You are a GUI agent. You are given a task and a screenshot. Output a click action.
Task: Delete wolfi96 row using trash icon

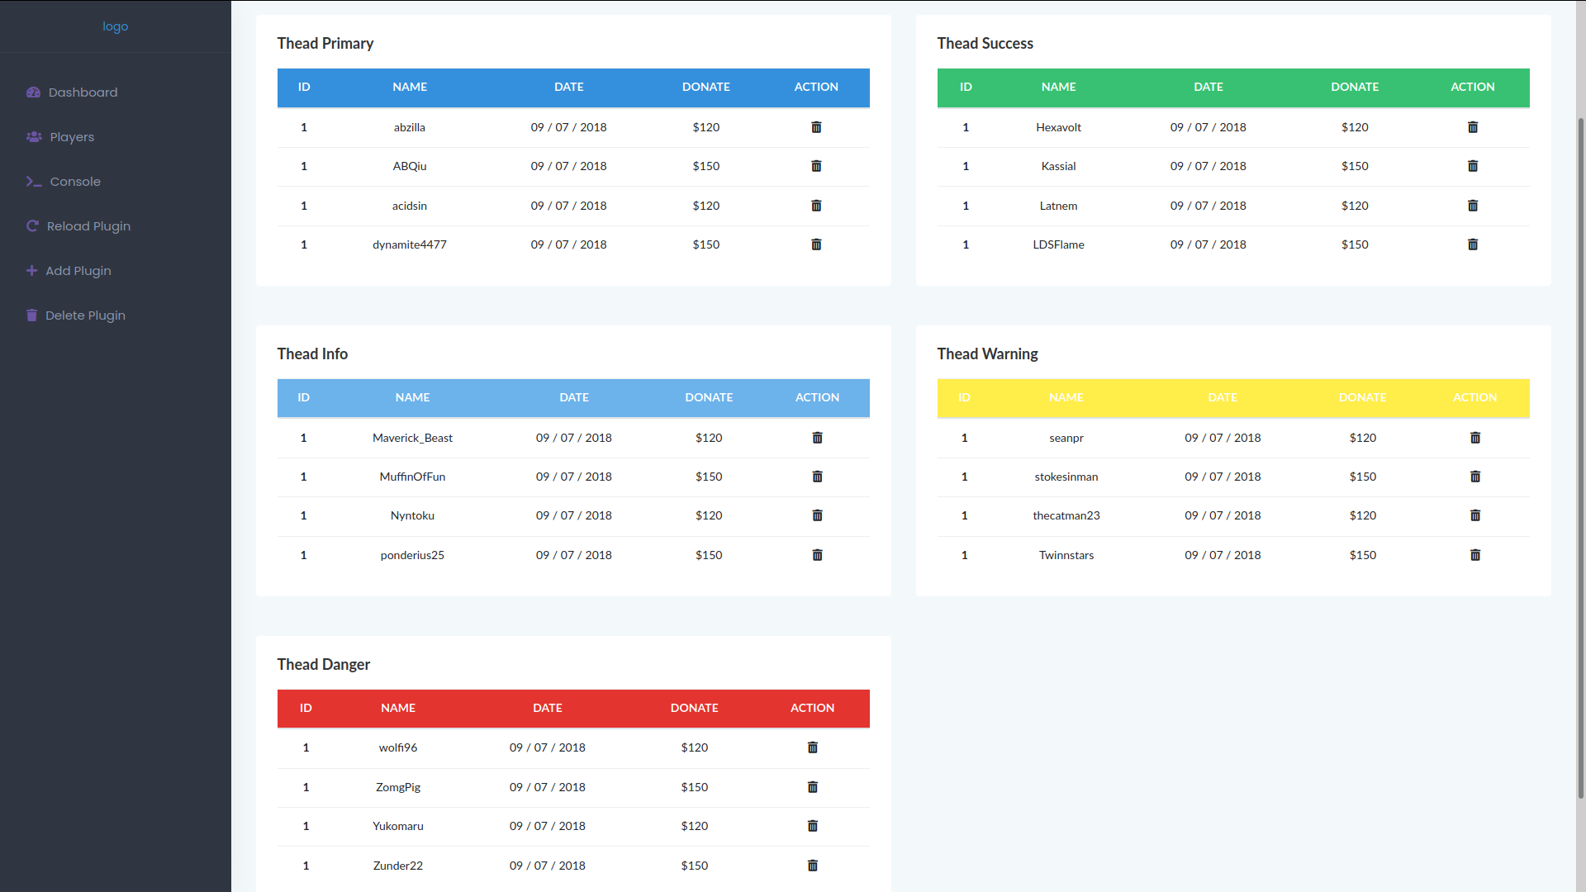coord(812,747)
